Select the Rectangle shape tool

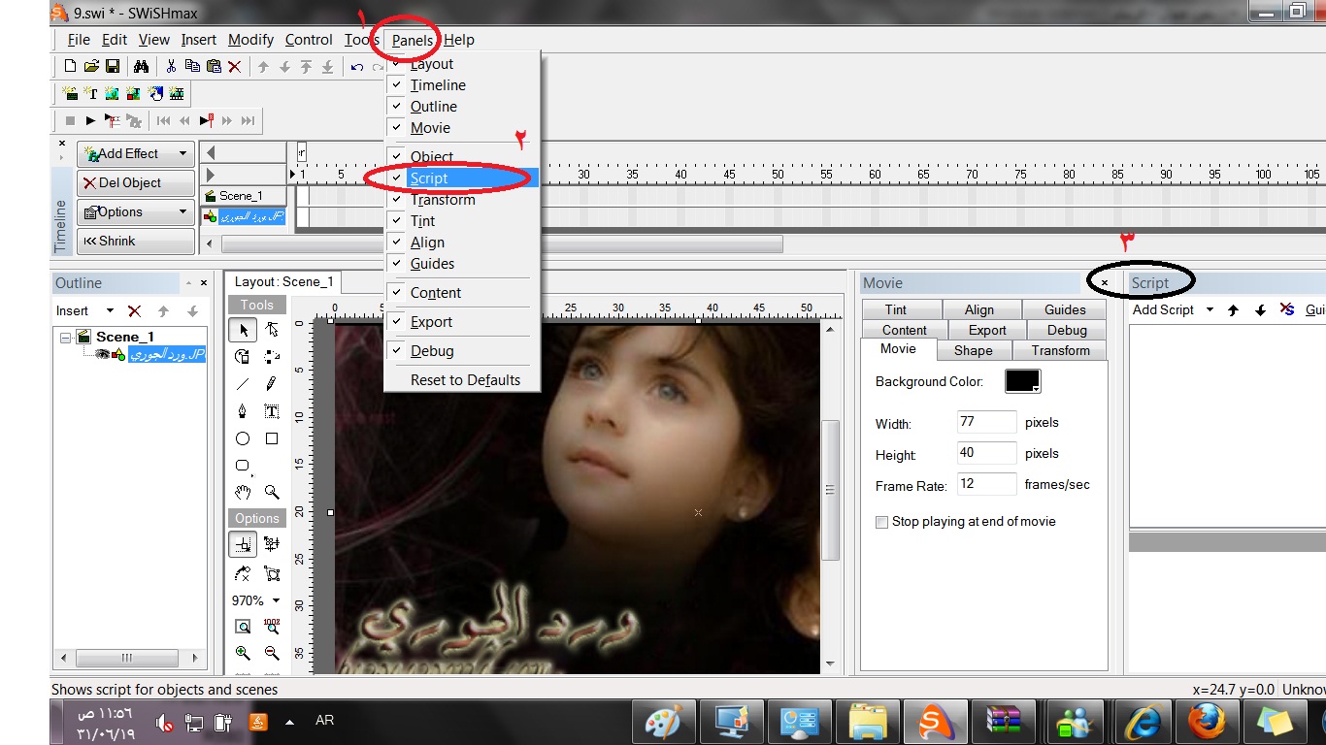[272, 438]
